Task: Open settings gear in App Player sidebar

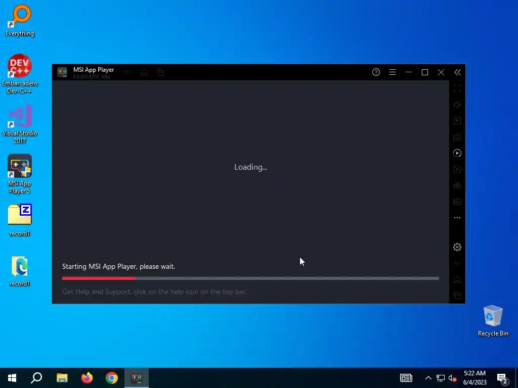Action: (x=457, y=247)
